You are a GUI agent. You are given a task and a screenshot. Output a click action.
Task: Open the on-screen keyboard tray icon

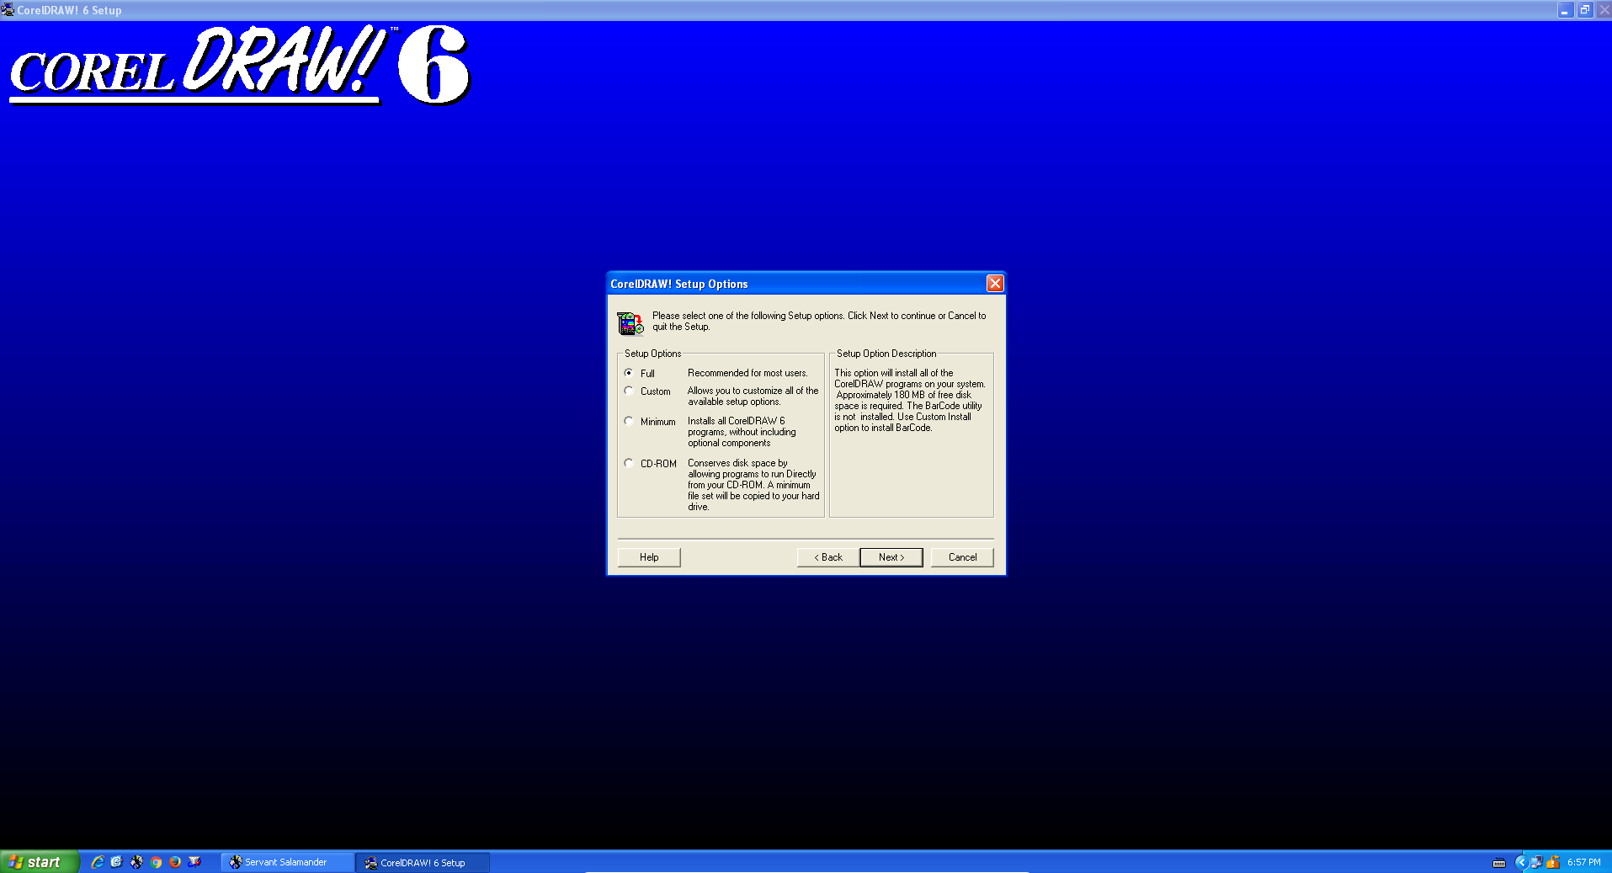pos(1499,862)
